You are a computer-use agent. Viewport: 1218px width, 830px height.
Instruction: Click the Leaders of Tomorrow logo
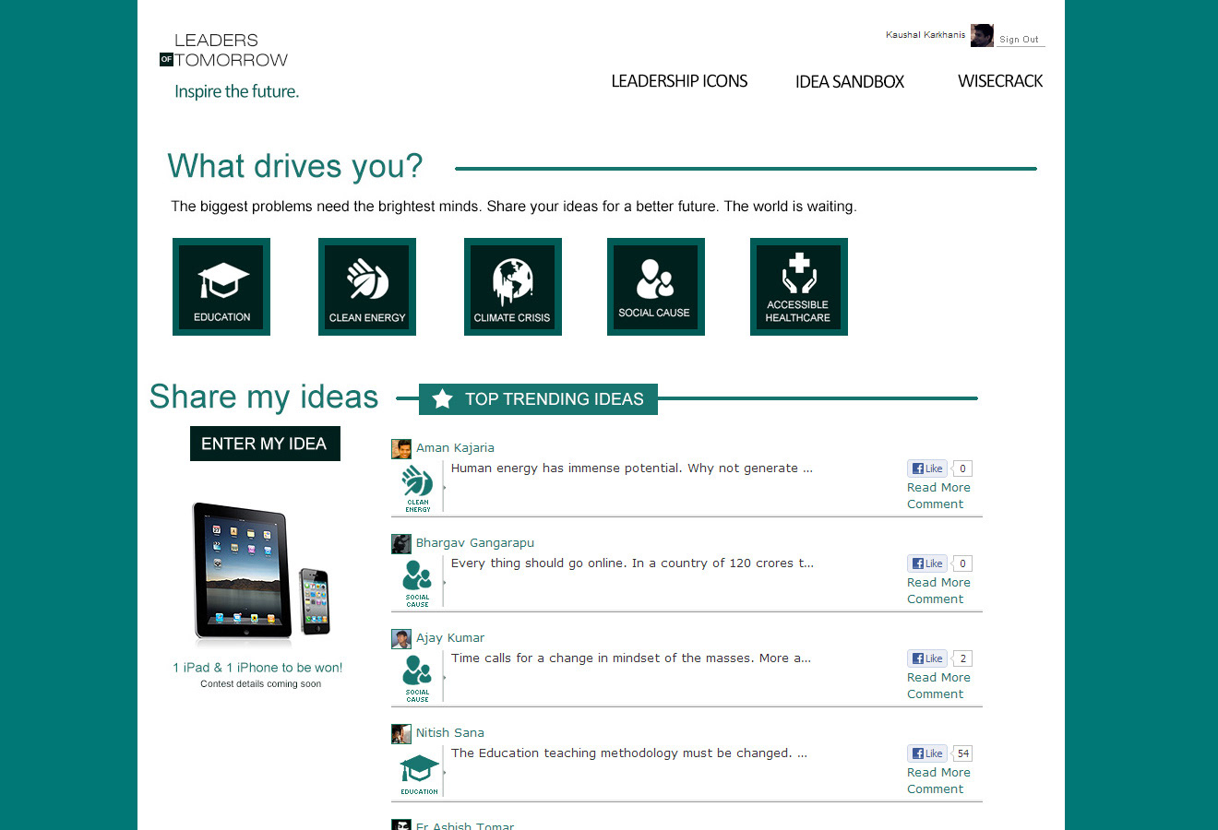point(224,51)
